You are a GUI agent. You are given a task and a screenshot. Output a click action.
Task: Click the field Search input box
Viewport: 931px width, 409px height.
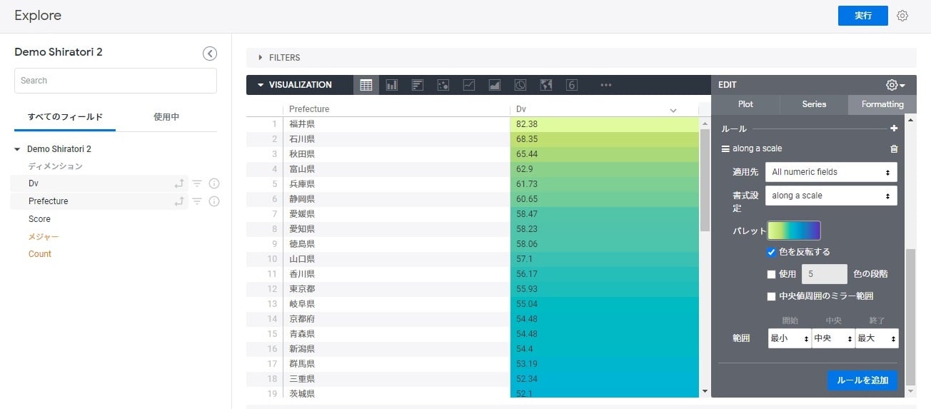[x=116, y=81]
